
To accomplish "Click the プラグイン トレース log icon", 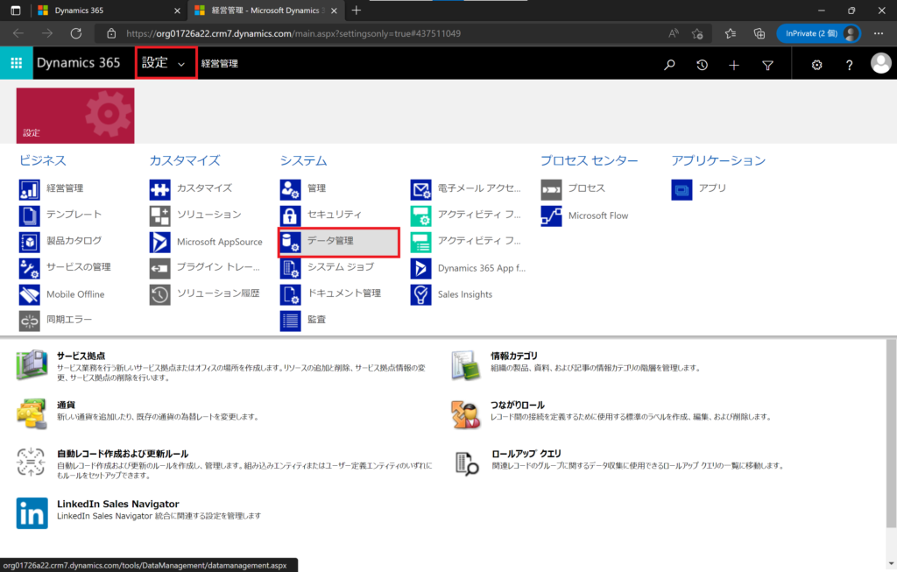I will coord(159,268).
